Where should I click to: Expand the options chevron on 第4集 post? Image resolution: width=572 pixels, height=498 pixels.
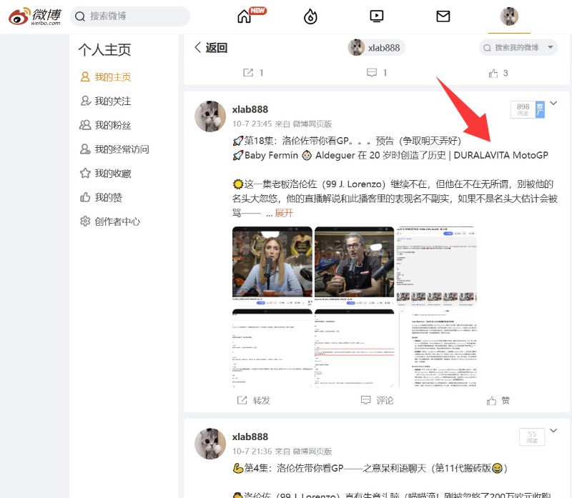[x=553, y=431]
